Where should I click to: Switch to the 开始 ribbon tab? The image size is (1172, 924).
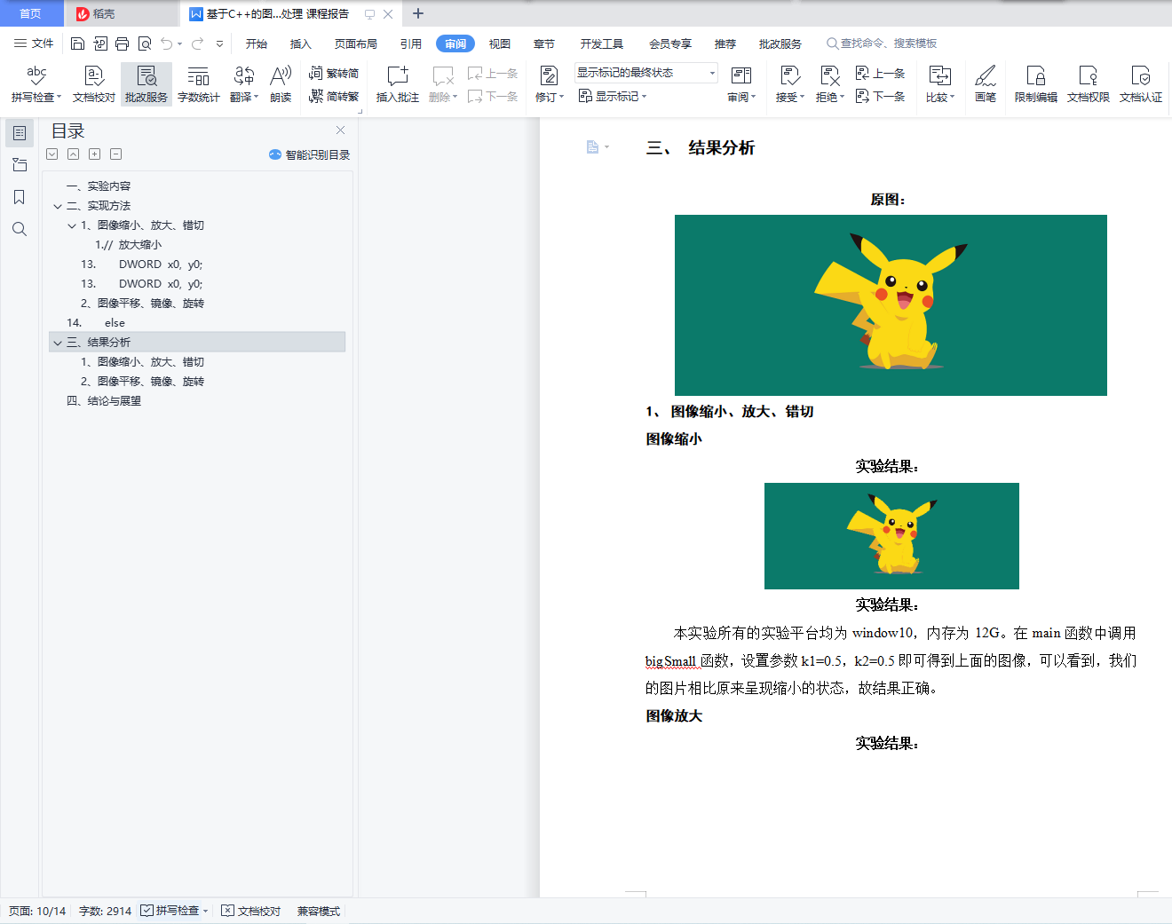point(257,43)
